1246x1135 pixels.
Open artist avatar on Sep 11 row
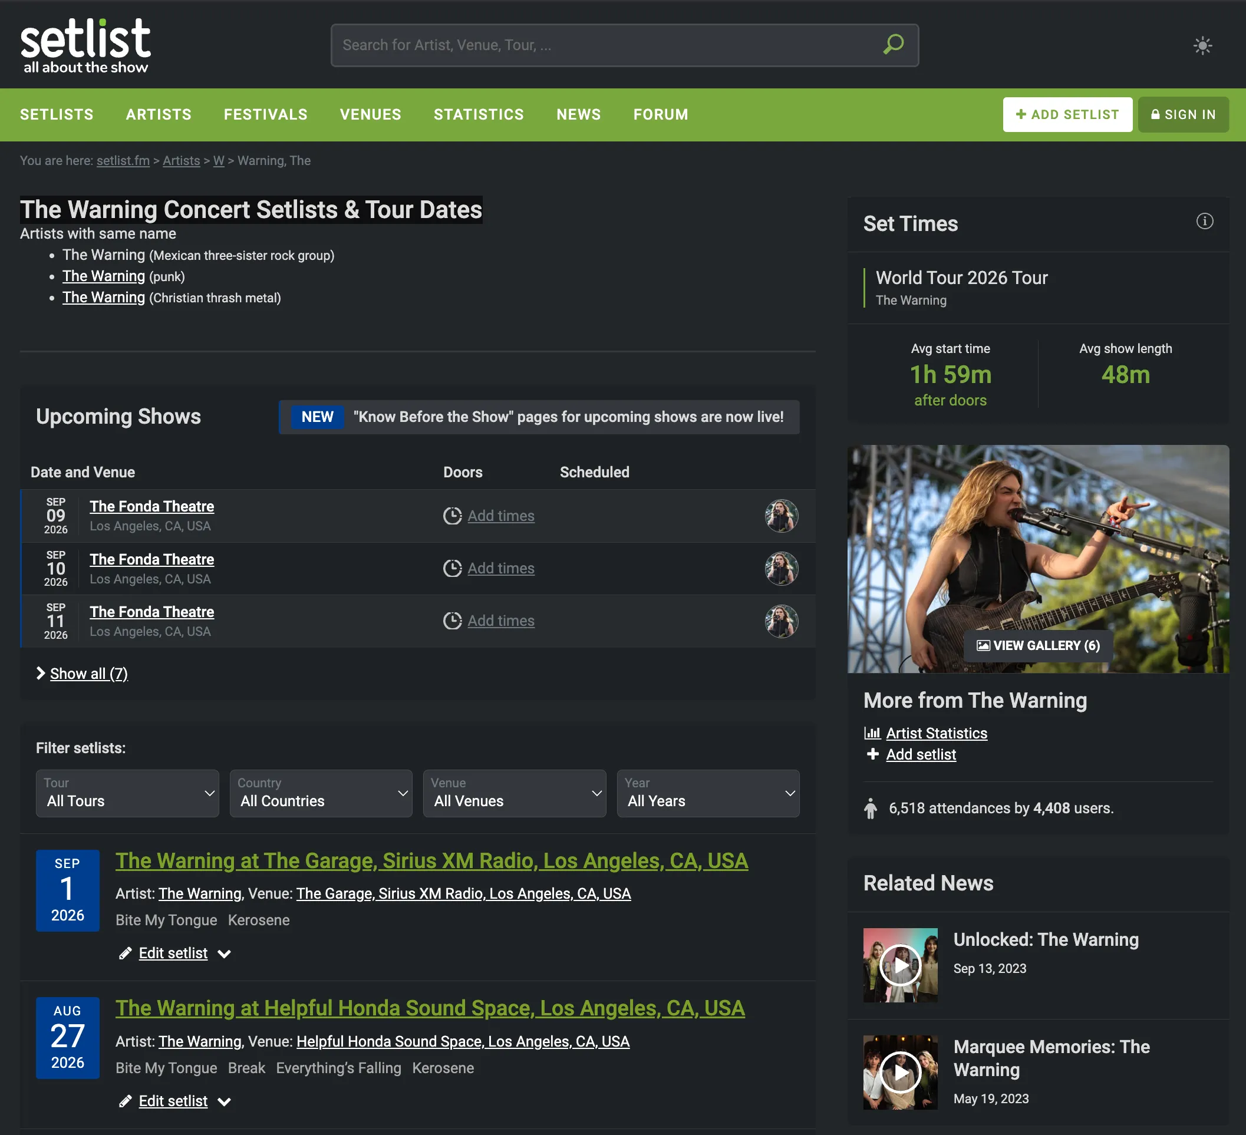point(781,621)
